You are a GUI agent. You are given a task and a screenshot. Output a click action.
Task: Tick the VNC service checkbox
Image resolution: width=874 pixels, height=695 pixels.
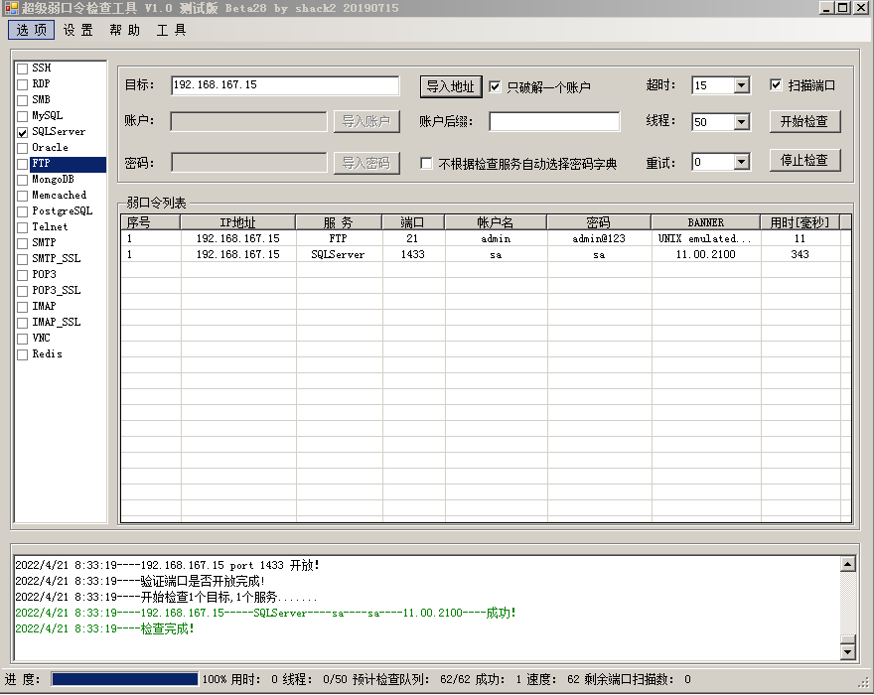[22, 339]
